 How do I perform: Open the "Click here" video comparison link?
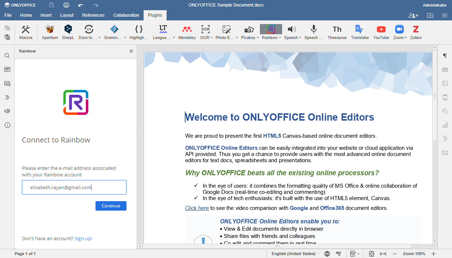pos(197,208)
